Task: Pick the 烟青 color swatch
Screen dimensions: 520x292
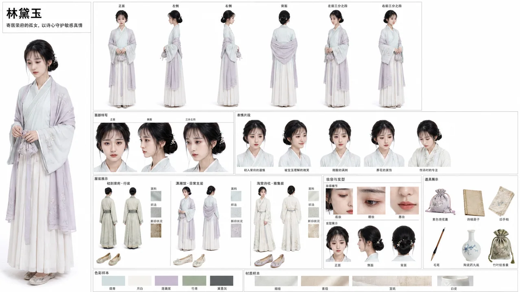Action: coord(113,281)
